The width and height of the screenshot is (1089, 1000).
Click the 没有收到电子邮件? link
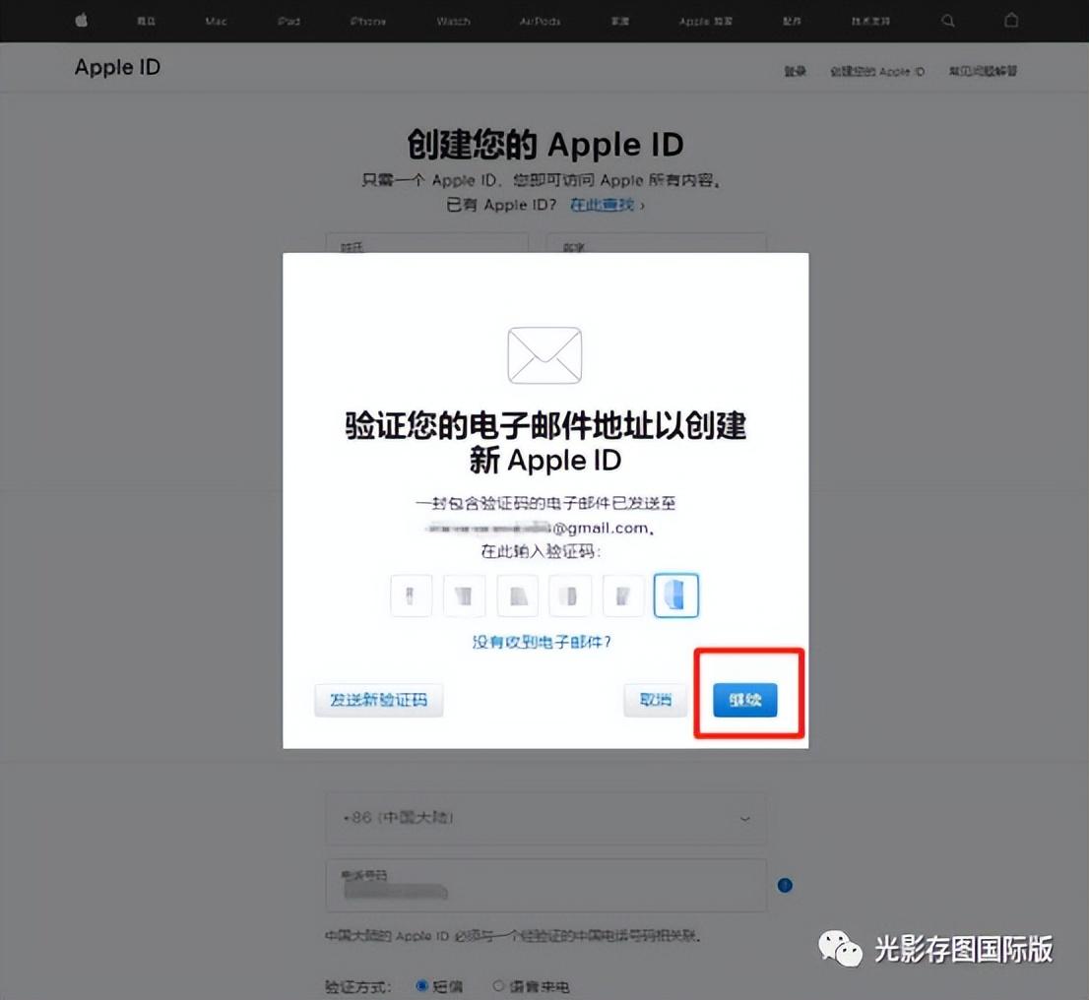coord(542,642)
